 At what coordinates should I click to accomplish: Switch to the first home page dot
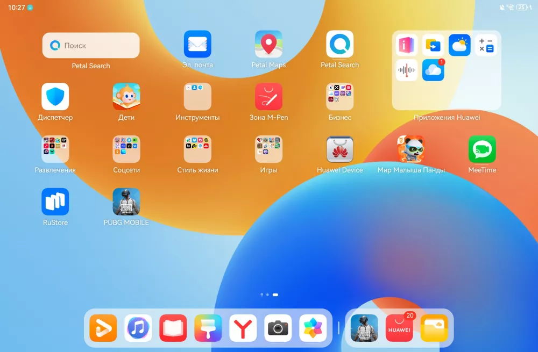262,294
